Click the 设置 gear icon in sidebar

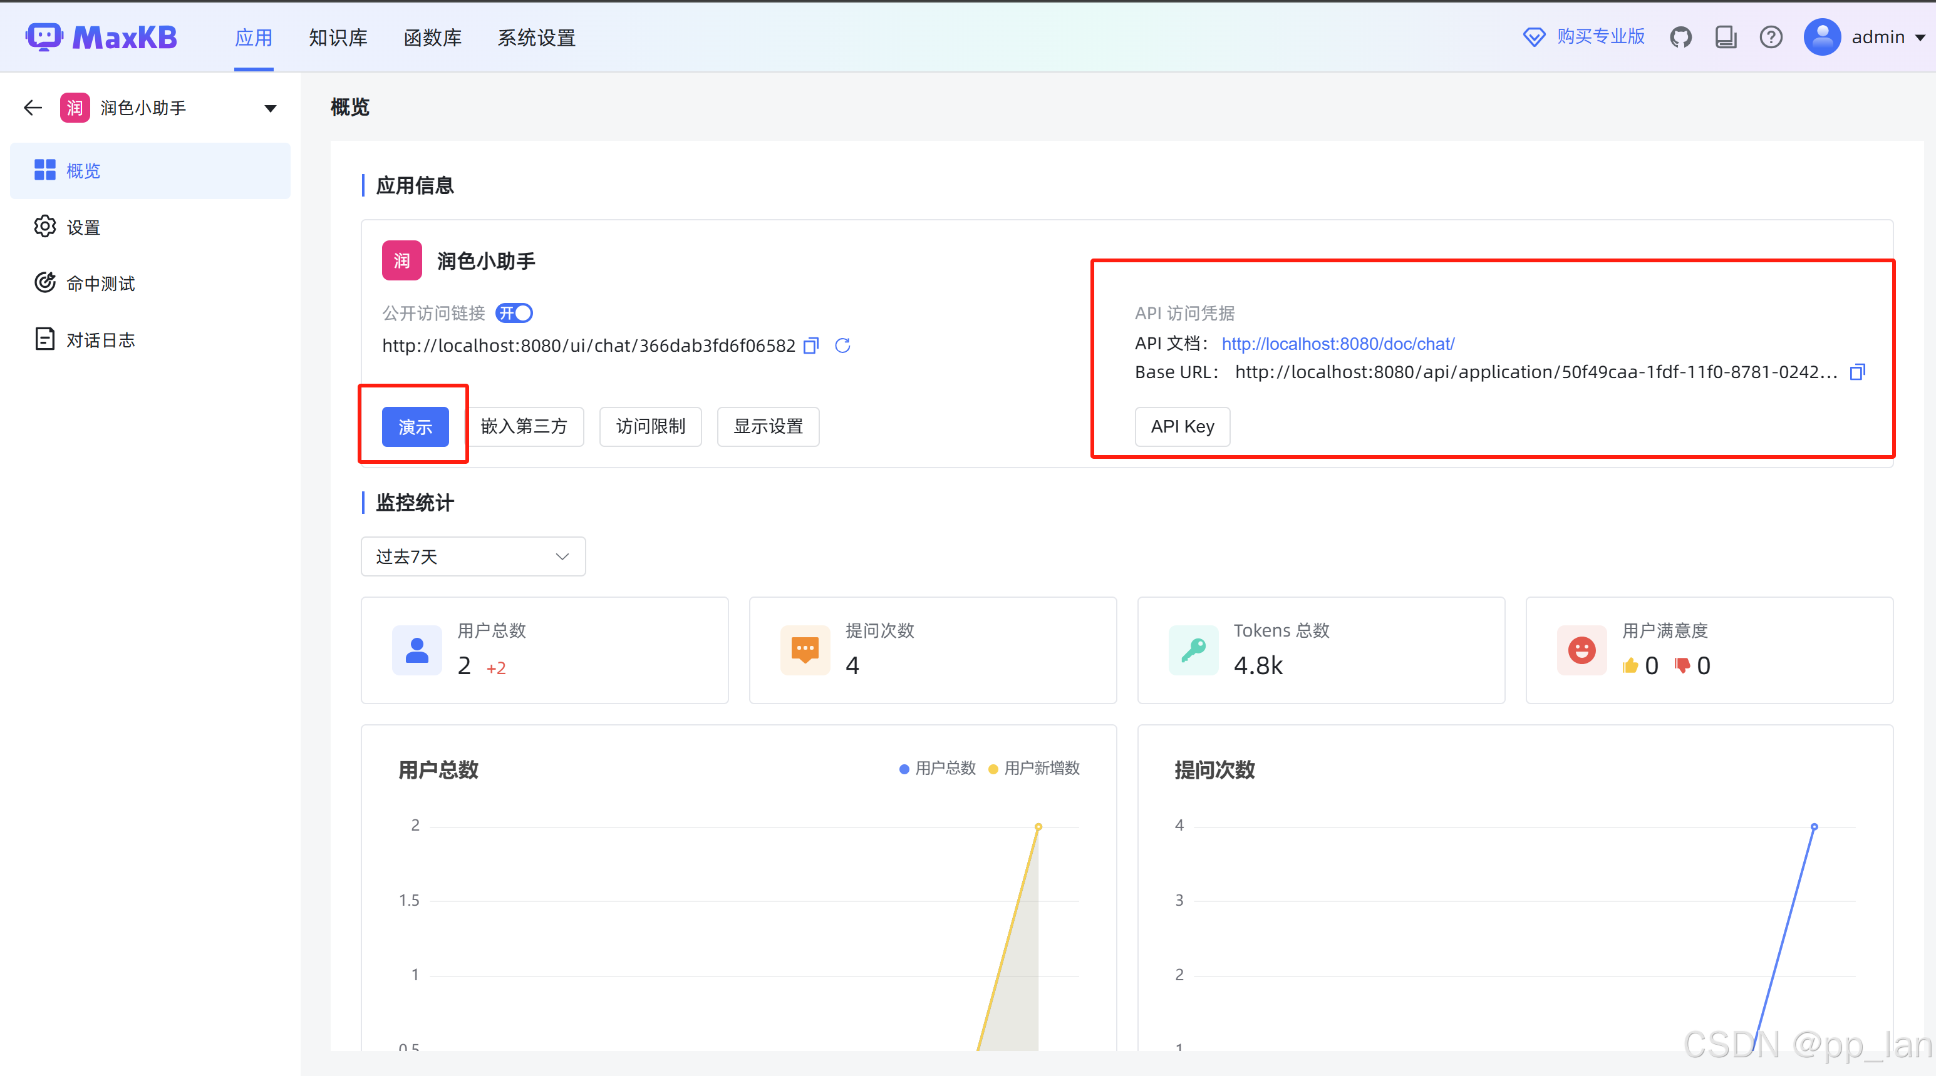[45, 227]
